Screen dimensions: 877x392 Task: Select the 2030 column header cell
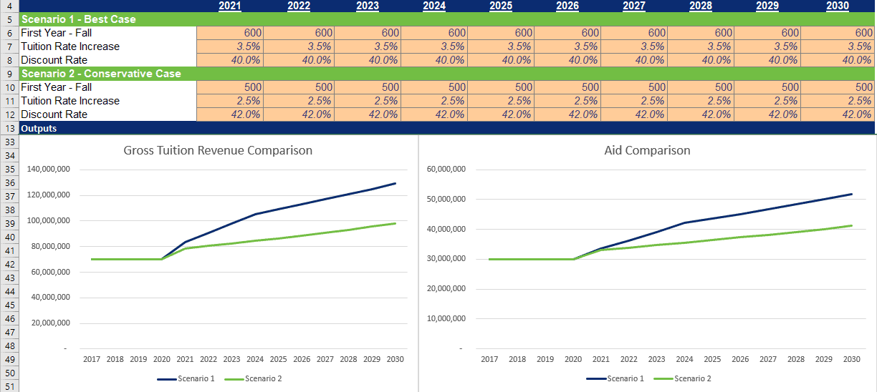click(x=838, y=6)
